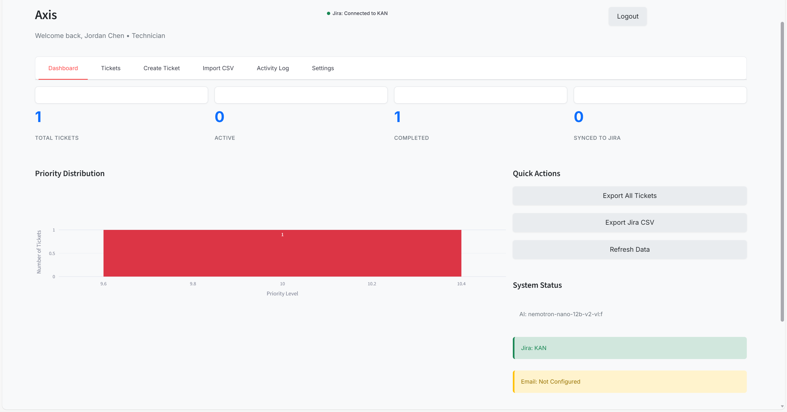The height and width of the screenshot is (412, 787).
Task: Click Email: Not Configured status banner
Action: [629, 381]
